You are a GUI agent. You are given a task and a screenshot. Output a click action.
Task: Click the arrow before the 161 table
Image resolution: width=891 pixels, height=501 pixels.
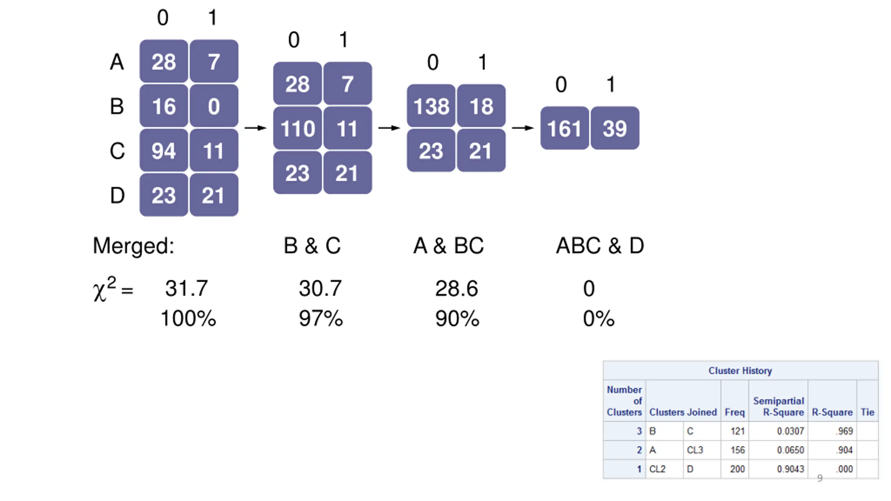pyautogui.click(x=522, y=128)
